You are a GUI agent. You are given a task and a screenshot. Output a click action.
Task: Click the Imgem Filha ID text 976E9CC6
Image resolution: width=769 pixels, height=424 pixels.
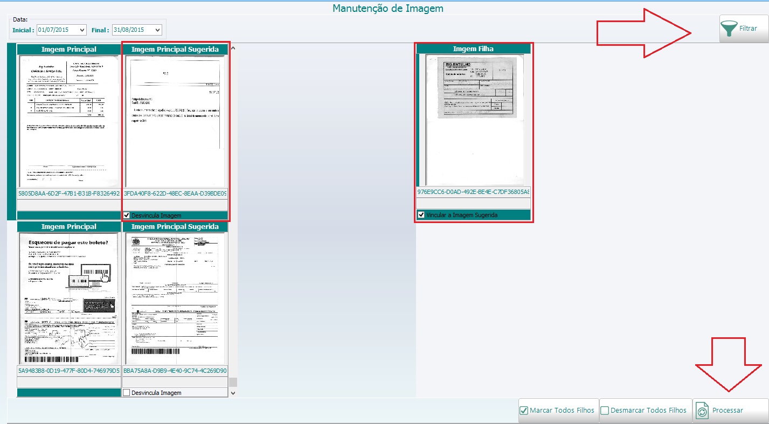pos(473,192)
